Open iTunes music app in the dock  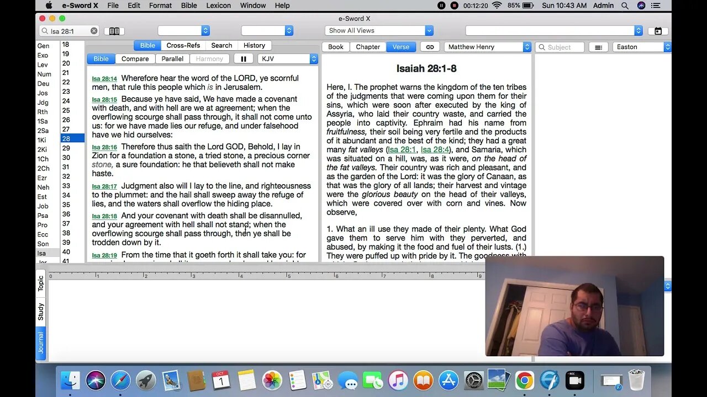(x=398, y=380)
